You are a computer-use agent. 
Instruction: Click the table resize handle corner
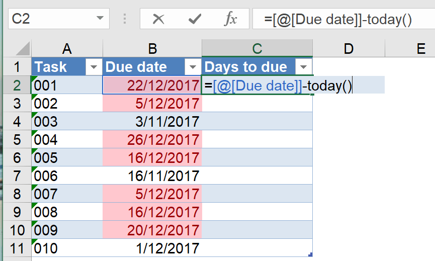point(311,255)
